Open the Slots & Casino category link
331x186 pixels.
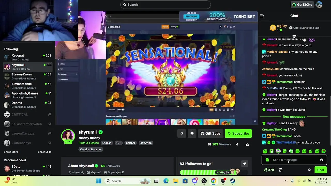click(x=89, y=143)
